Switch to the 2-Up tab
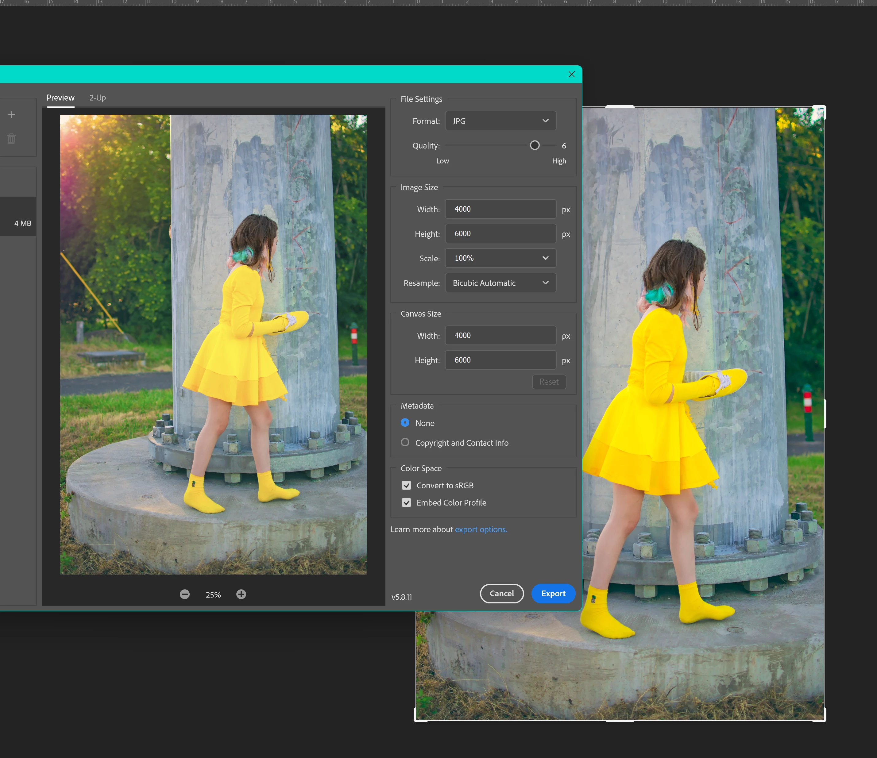 [x=97, y=98]
